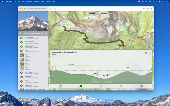Click the location arrow icon in the window toolbar
Viewport: 170px width, 106px height.
click(x=144, y=9)
